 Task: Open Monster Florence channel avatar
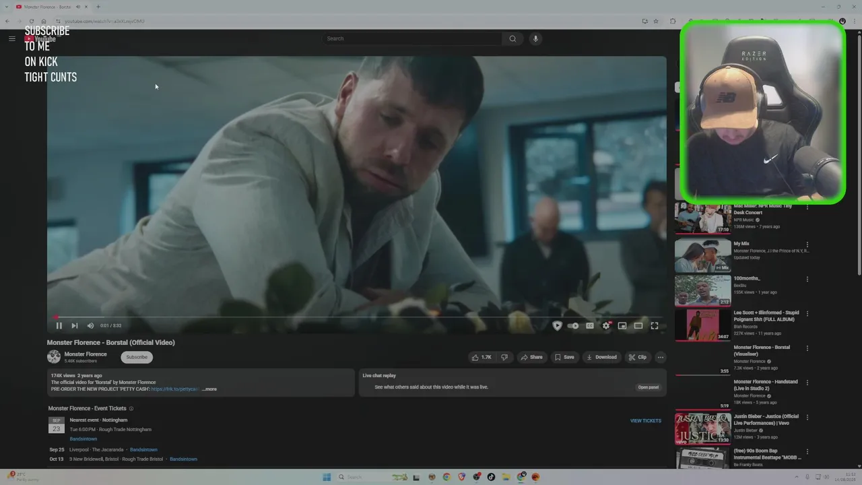click(54, 357)
